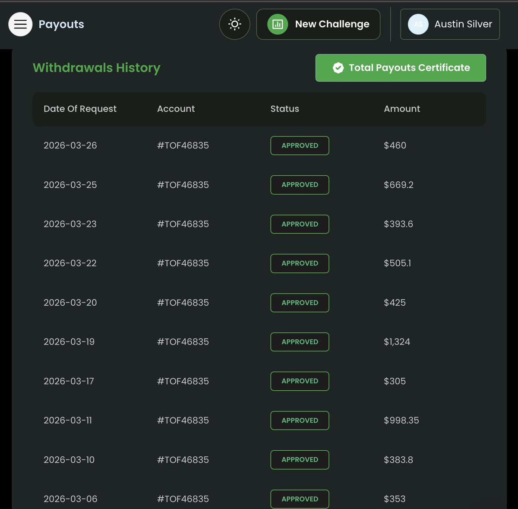Click the $425 amount
The width and height of the screenshot is (518, 509).
[395, 303]
